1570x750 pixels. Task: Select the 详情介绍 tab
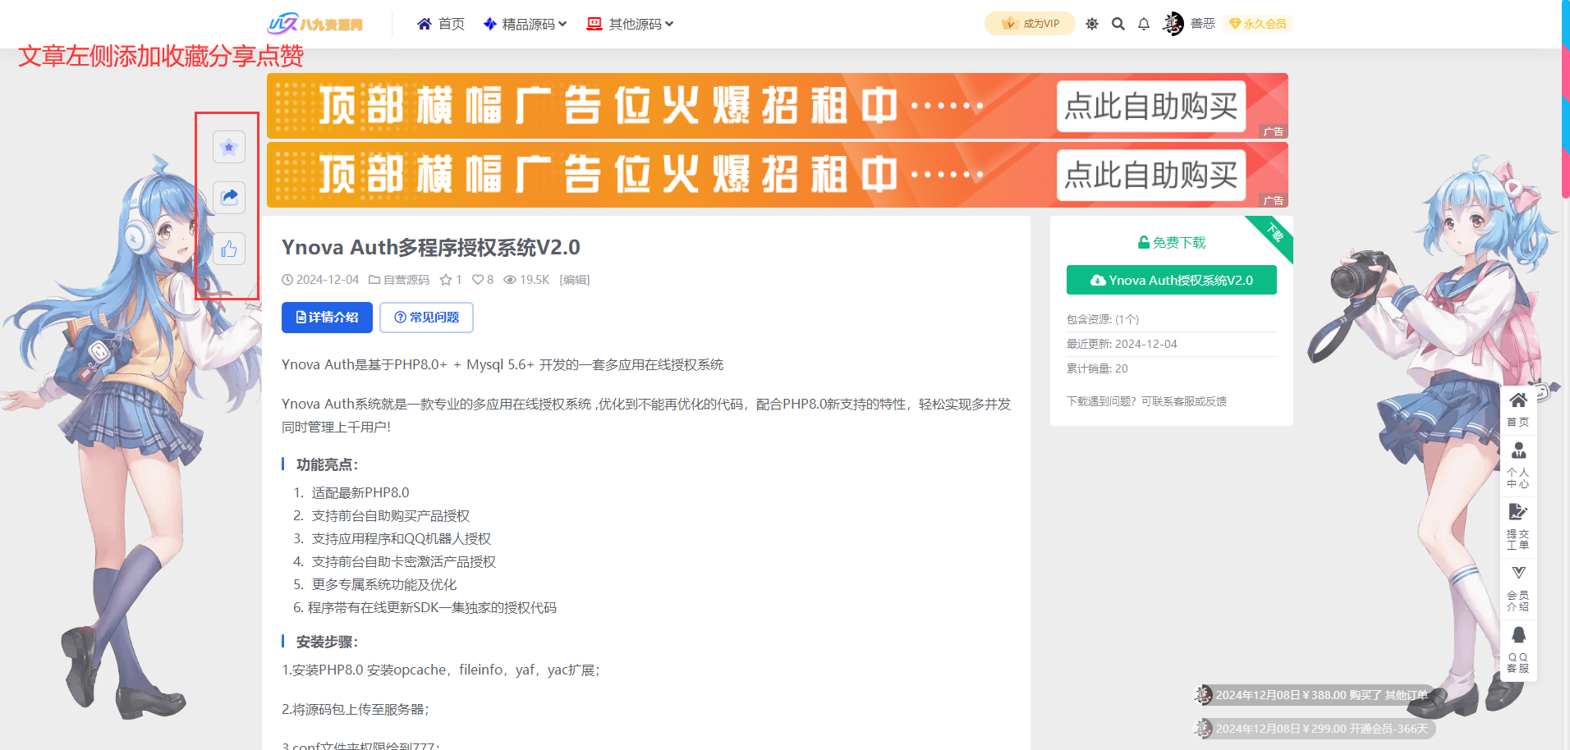pos(327,318)
